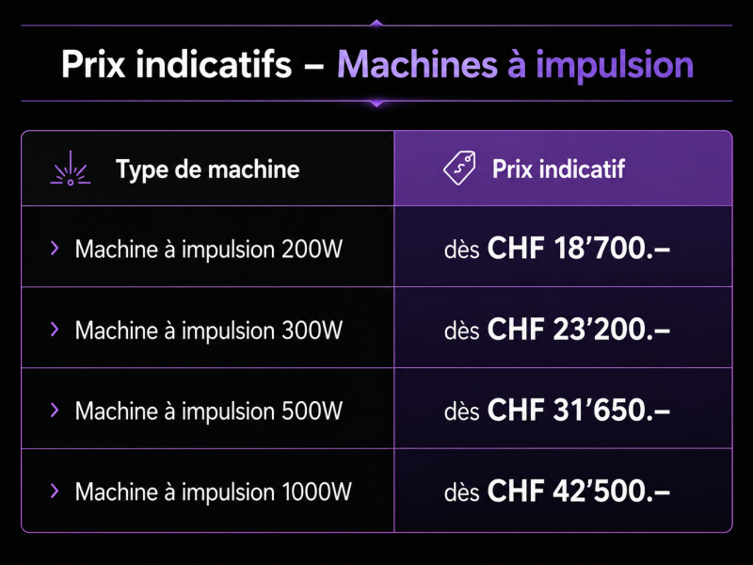Select Machine à impulsion 1000W row text
The image size is (753, 565).
(x=214, y=492)
